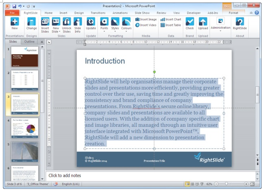
Task: Open the File tab
Action: (12, 13)
